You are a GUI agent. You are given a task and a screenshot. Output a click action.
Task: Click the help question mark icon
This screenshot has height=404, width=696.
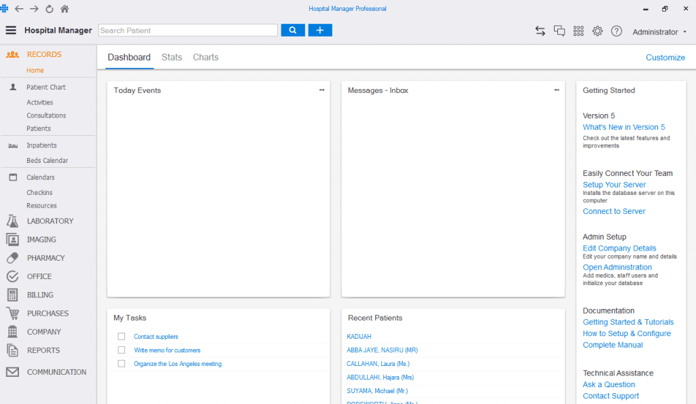[616, 31]
